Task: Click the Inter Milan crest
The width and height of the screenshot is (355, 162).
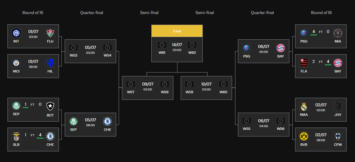Action: (16, 33)
